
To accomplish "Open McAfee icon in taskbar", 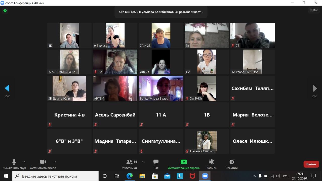I will [x=192, y=176].
